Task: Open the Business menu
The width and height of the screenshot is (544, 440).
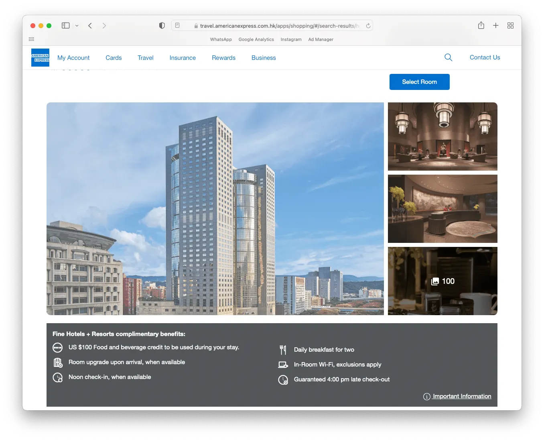Action: (264, 58)
